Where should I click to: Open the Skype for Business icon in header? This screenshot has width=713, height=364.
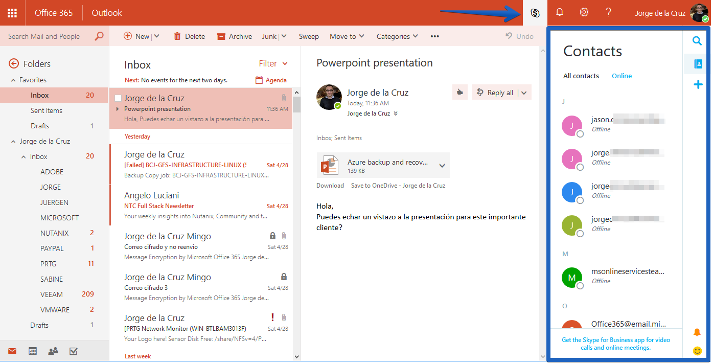(x=535, y=13)
